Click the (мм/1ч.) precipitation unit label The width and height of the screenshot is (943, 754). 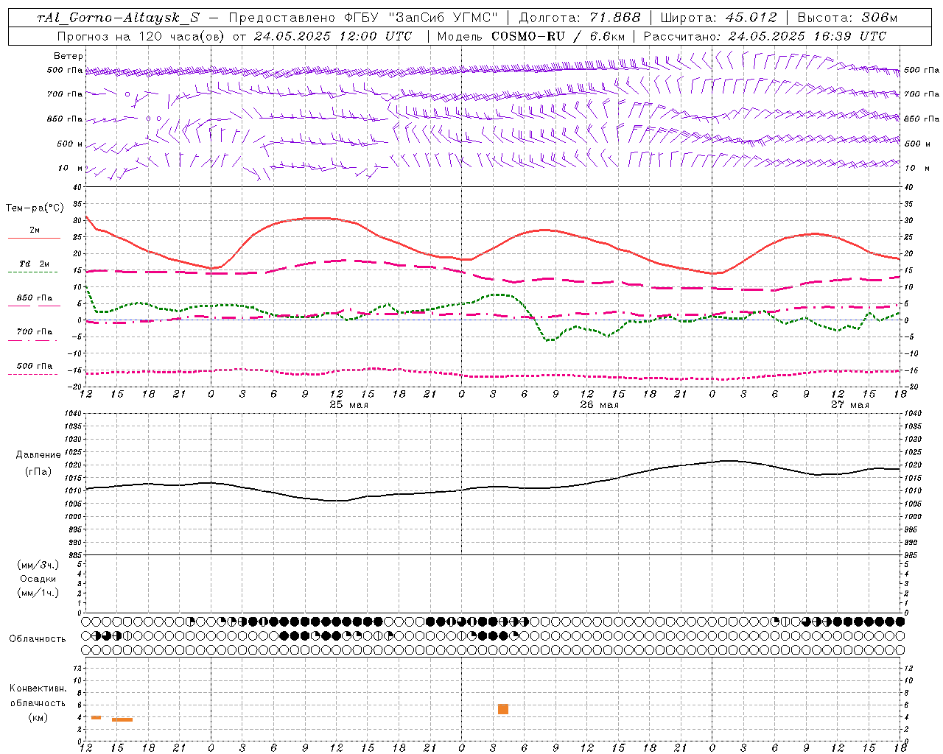(38, 593)
